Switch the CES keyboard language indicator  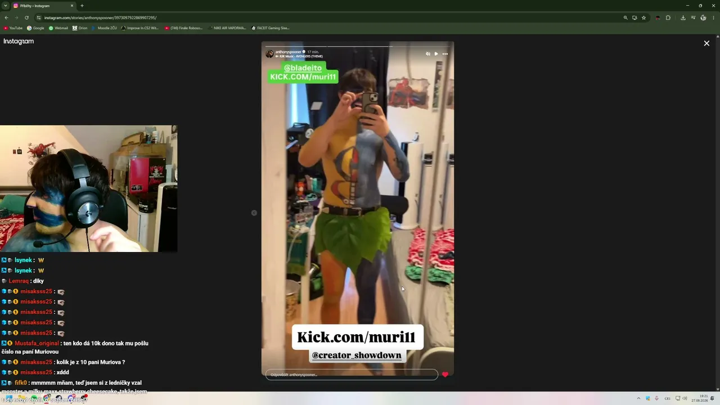point(668,398)
